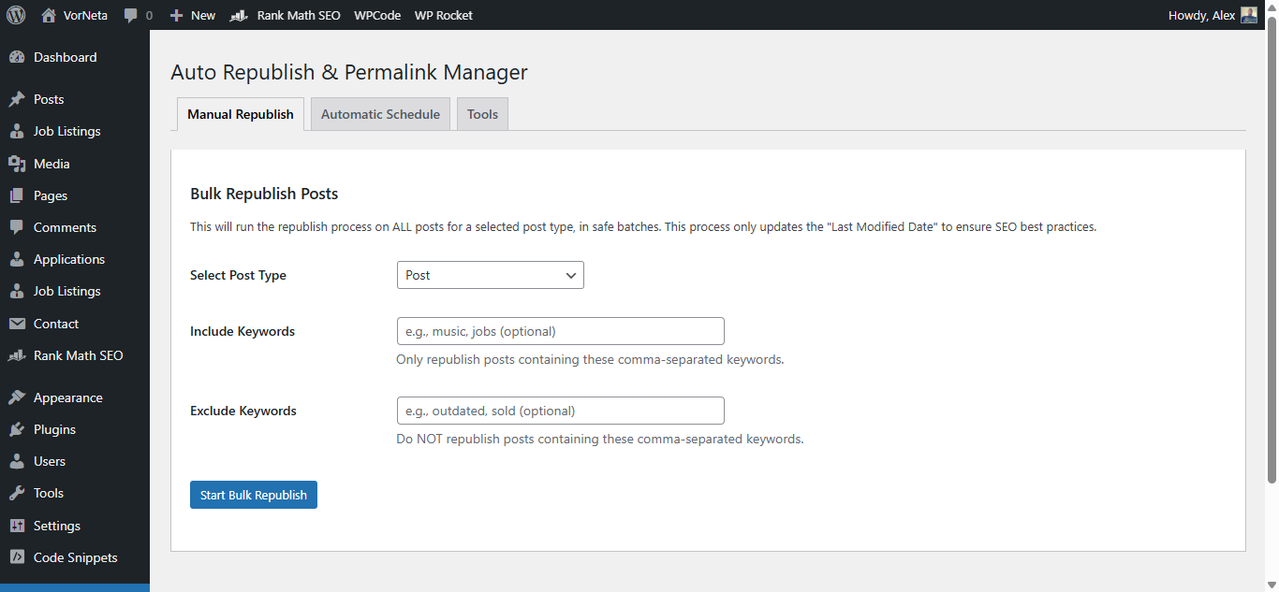The width and height of the screenshot is (1279, 592).
Task: Open Comments via the speech bubble icon
Action: tap(20, 226)
